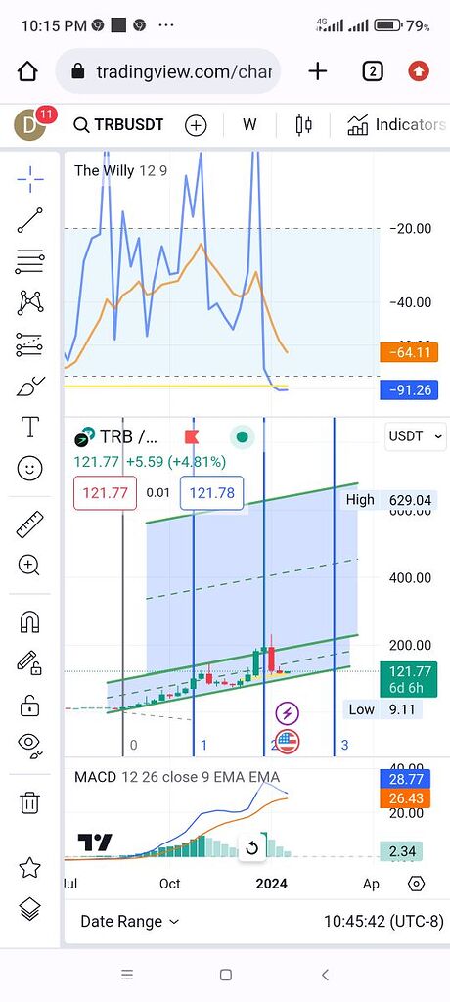Tap Android home square button

(226, 975)
